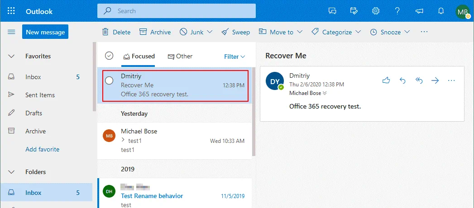The width and height of the screenshot is (474, 208).
Task: Open the Junk dropdown arrow
Action: tap(210, 32)
